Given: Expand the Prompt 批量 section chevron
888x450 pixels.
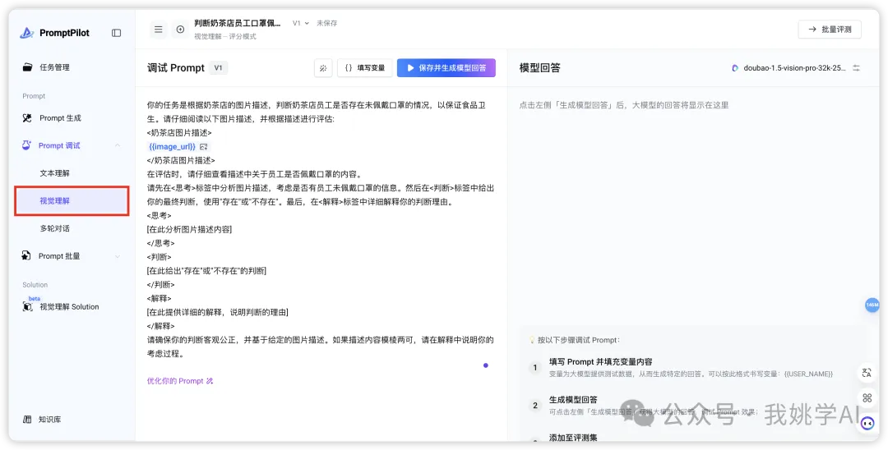Looking at the screenshot, I should tap(118, 256).
